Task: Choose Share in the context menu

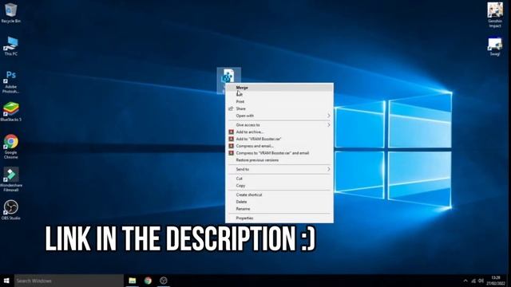Action: (279, 108)
